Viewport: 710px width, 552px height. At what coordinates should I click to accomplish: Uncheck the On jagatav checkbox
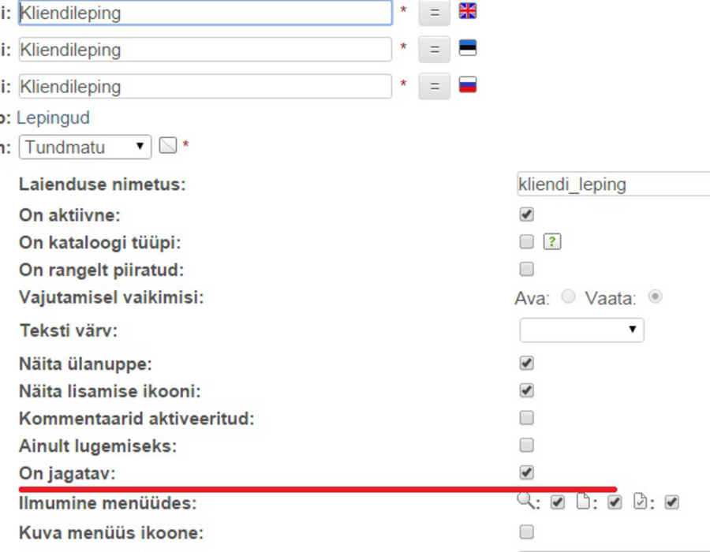[x=527, y=472]
